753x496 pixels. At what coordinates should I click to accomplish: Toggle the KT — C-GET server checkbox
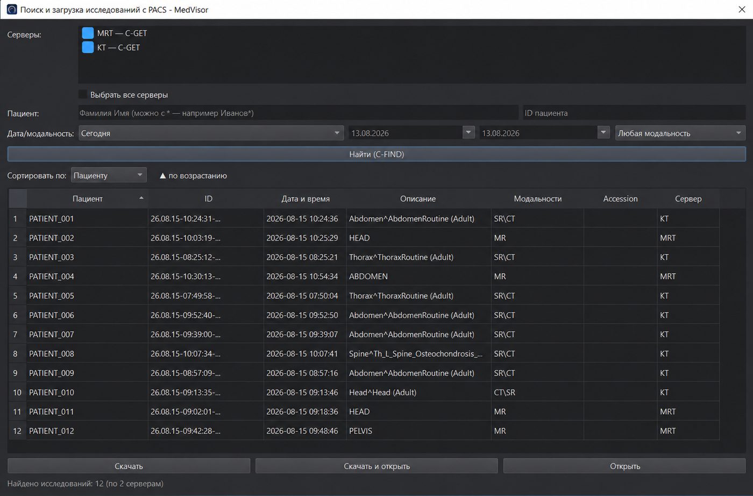88,47
